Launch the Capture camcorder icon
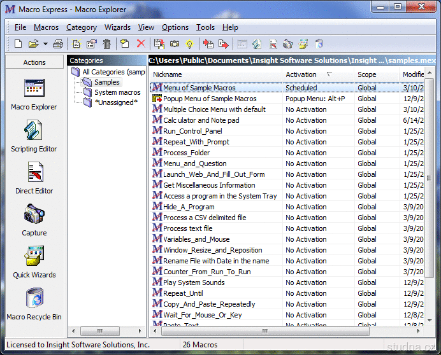Image resolution: width=441 pixels, height=355 pixels. coord(34,214)
